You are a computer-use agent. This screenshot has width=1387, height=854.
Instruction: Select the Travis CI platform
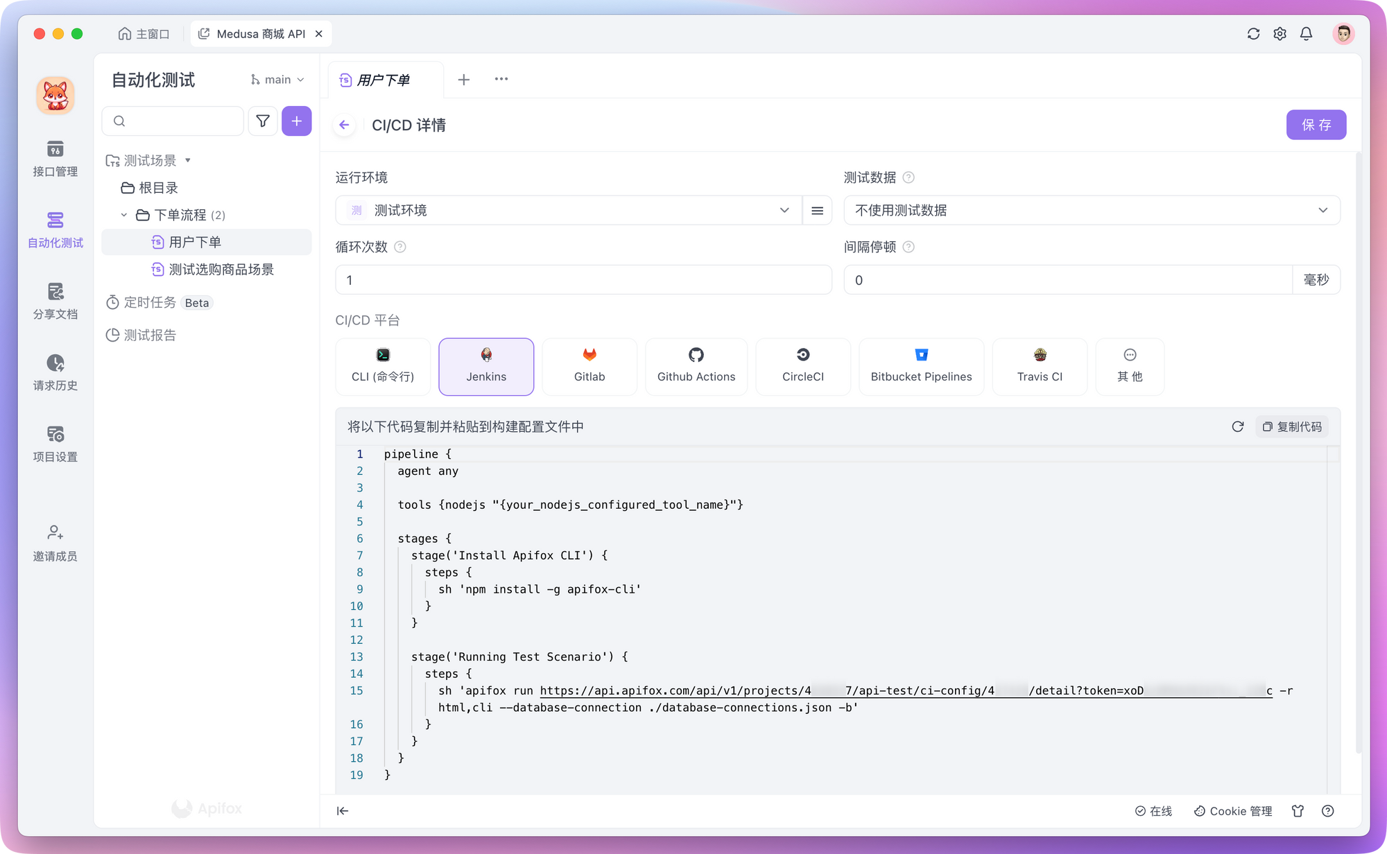1040,367
